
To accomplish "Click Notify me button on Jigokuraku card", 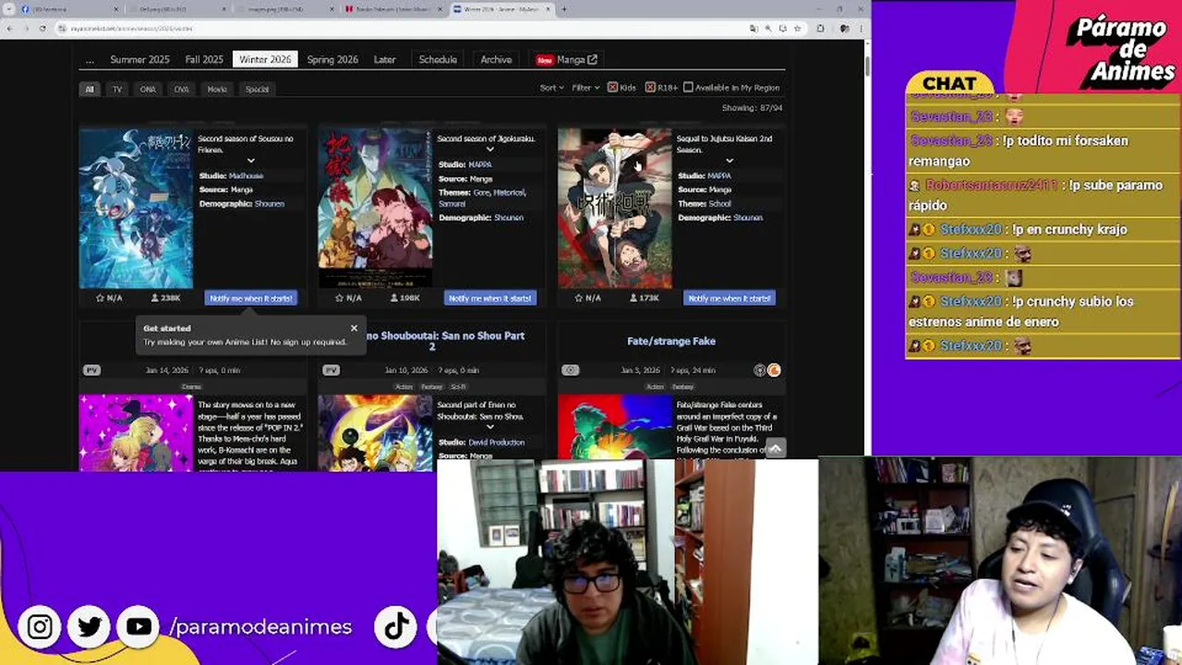I will click(489, 298).
